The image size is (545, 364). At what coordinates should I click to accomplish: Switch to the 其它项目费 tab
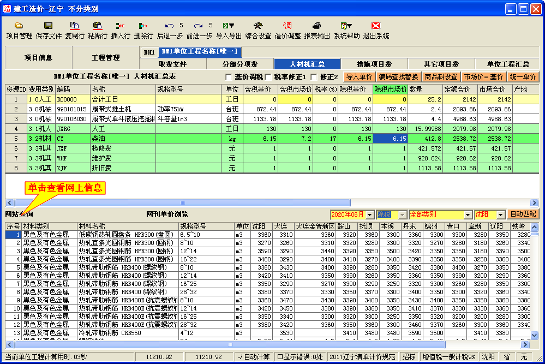click(x=441, y=64)
